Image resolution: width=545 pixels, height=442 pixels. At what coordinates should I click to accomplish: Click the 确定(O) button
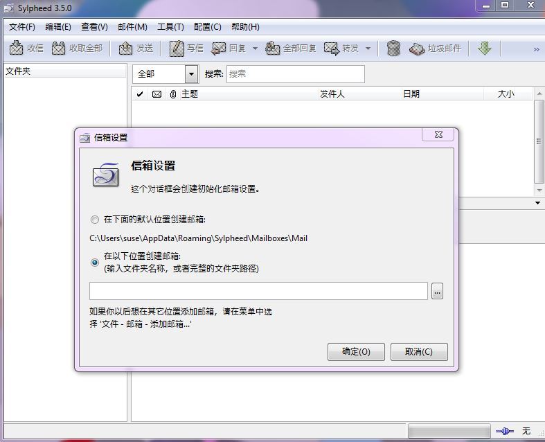point(356,351)
